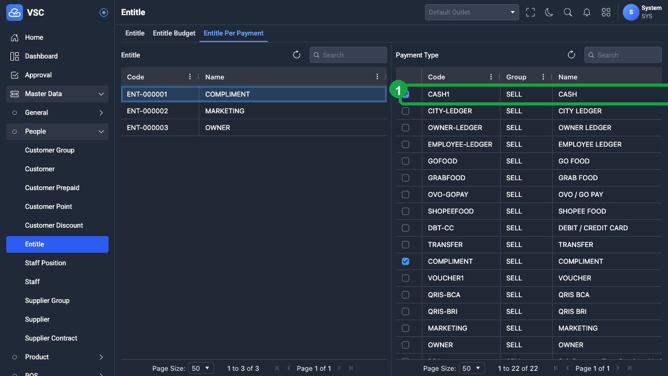Open the apps grid icon

[606, 13]
